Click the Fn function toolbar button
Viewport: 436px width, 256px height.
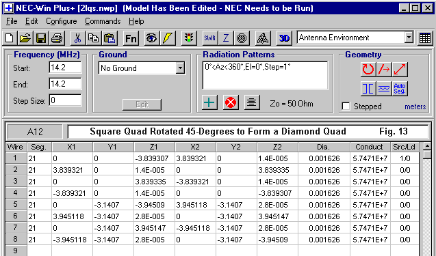coord(131,38)
